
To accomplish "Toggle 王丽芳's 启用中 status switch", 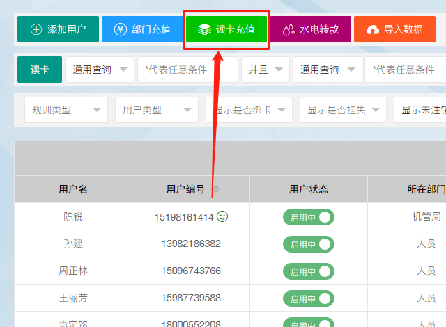I will (x=308, y=298).
